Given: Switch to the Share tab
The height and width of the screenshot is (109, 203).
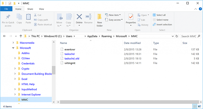Looking at the screenshot, I should pyautogui.click(x=30, y=9).
